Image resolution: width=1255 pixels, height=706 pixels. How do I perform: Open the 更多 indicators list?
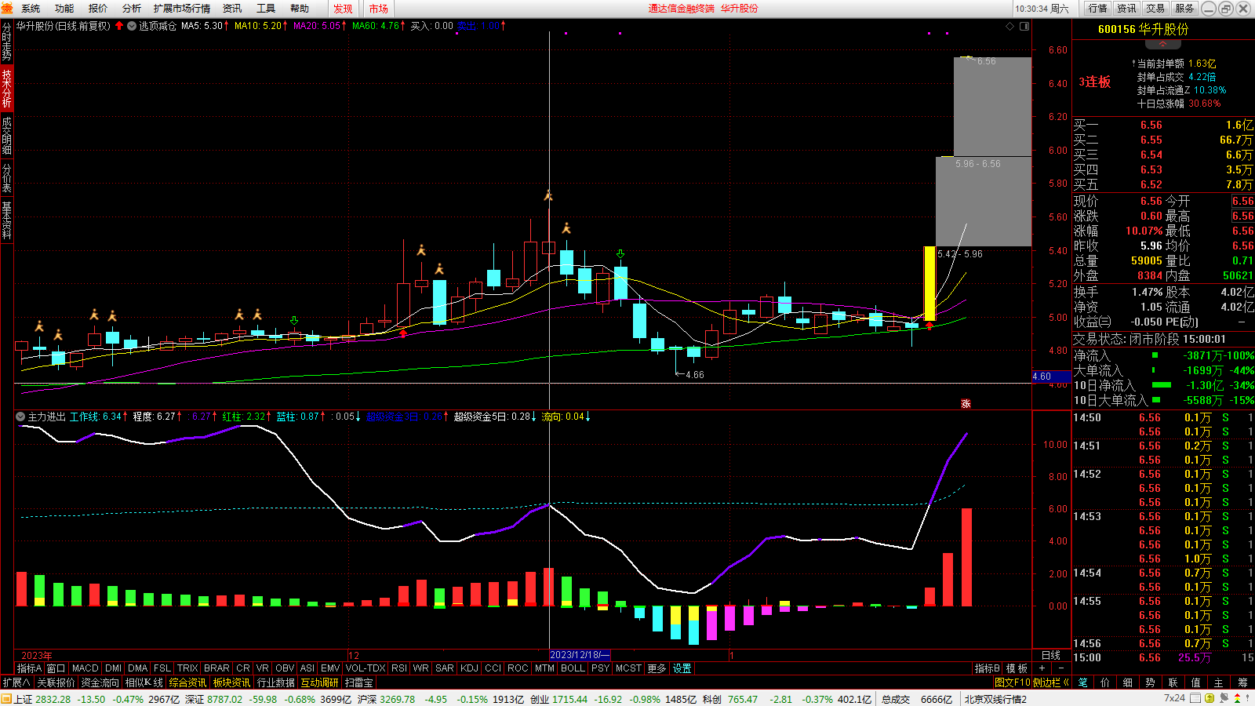[x=657, y=668]
